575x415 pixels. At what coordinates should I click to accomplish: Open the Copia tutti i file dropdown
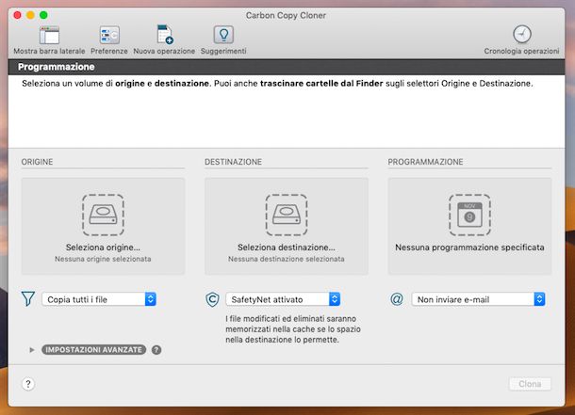click(99, 299)
